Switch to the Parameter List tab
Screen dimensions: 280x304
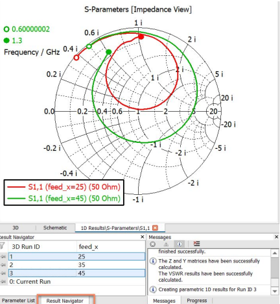(x=19, y=301)
